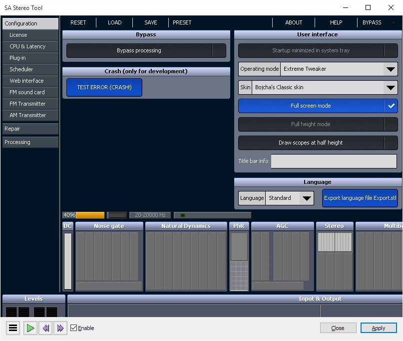Screen dimensions: 403x341
Task: Maximize the SA Stereo Tool window
Action: pos(368,7)
